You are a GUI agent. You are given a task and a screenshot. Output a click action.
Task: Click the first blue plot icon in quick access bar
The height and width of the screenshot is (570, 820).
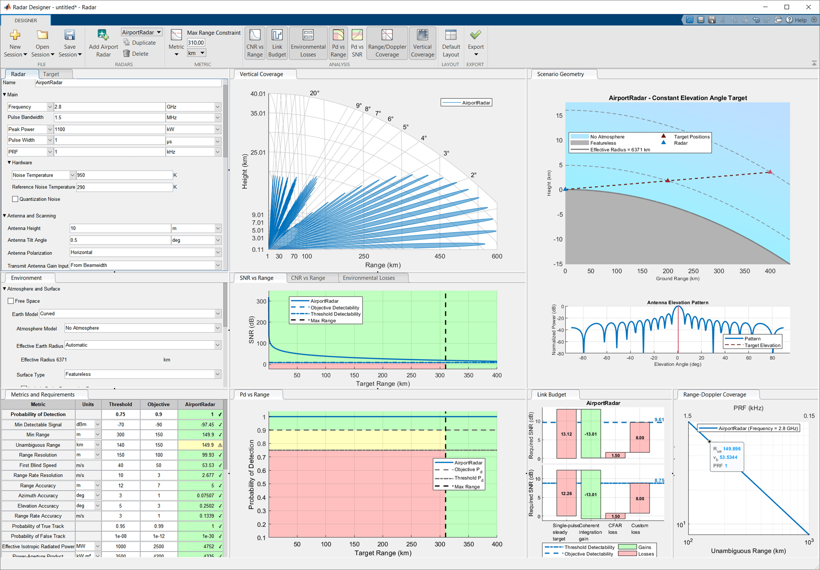[690, 20]
